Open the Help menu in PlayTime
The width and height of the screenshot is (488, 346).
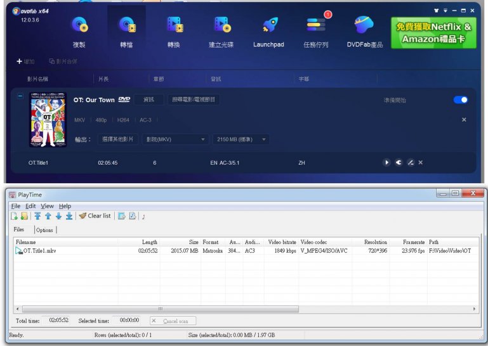pyautogui.click(x=65, y=206)
